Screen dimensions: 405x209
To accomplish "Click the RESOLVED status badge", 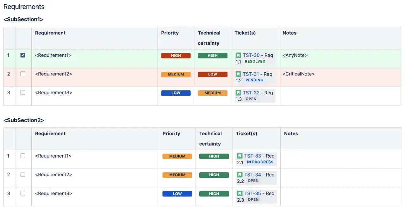I will (255, 62).
